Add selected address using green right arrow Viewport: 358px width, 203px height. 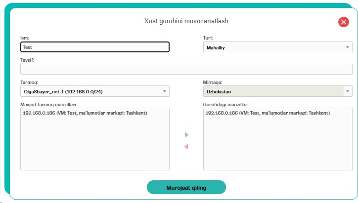click(186, 135)
